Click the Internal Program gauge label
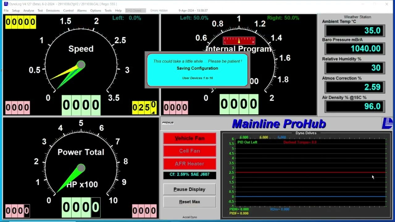The width and height of the screenshot is (395, 222). [239, 49]
